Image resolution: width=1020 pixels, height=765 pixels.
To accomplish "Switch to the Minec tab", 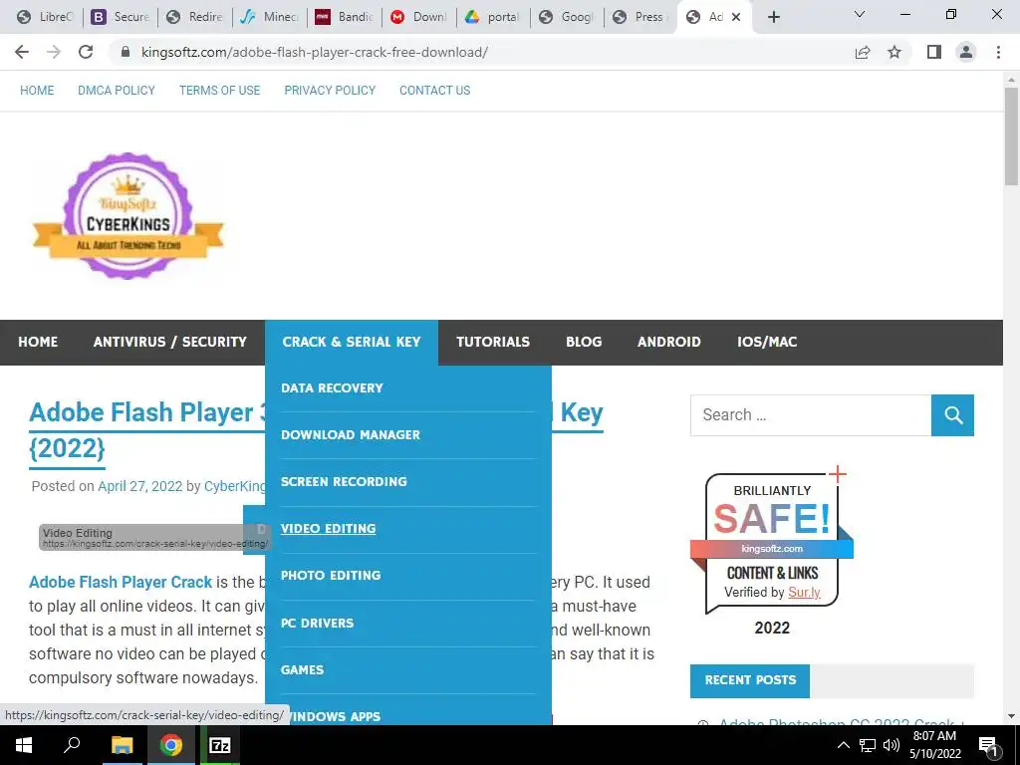I will [x=269, y=17].
